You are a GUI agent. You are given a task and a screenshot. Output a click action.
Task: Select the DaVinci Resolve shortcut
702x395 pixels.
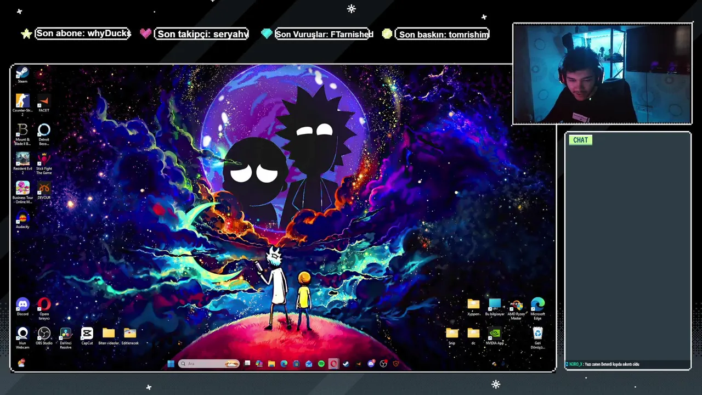[65, 338]
